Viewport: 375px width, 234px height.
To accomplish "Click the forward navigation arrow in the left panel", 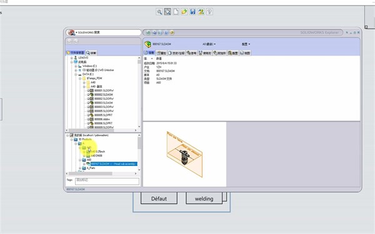I will [76, 41].
